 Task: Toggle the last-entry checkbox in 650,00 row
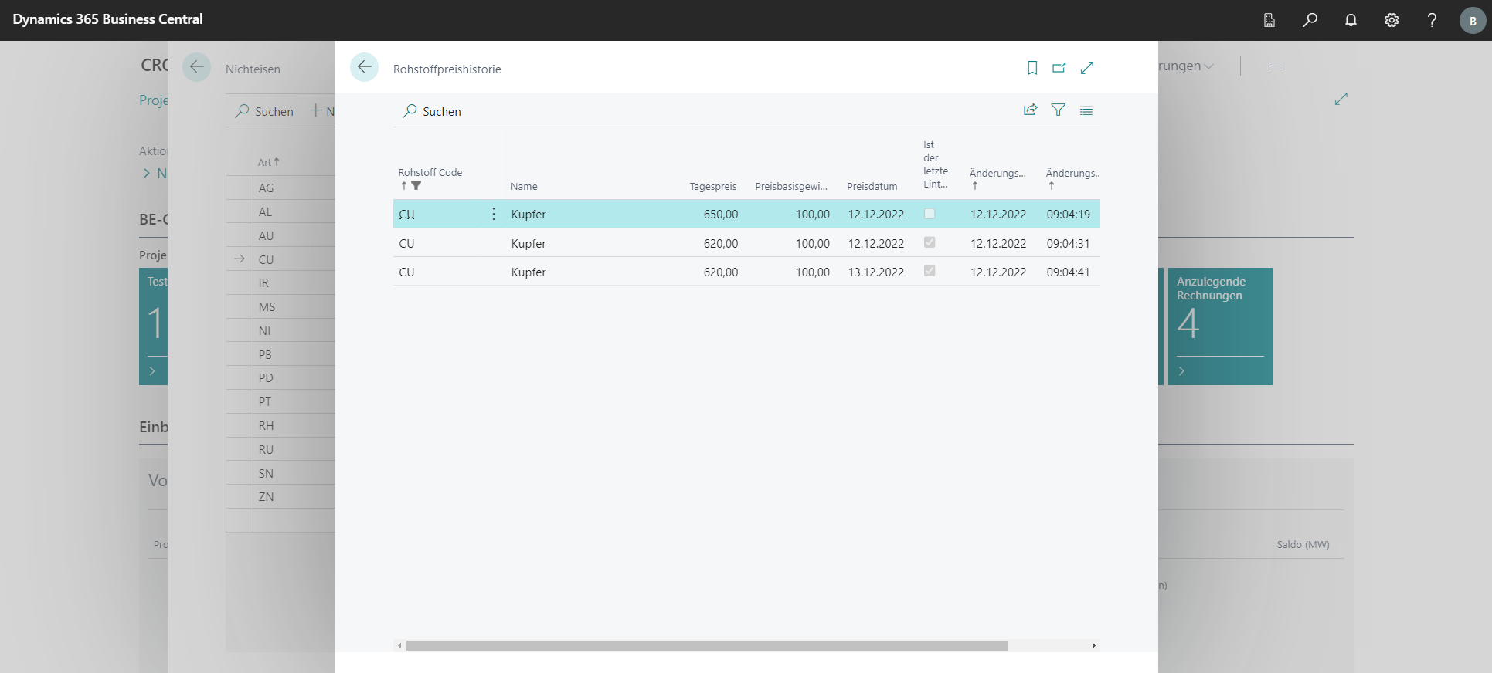[x=930, y=214]
